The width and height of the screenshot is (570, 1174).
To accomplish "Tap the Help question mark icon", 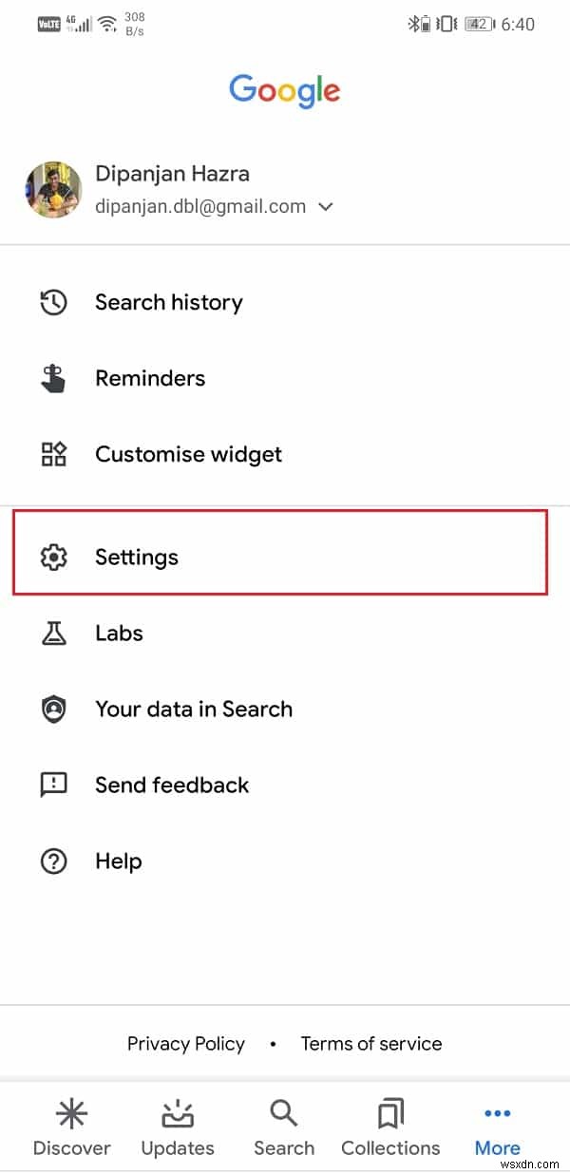I will [x=54, y=861].
